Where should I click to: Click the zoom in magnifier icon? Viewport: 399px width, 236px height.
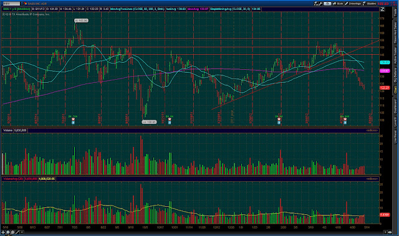pyautogui.click(x=8, y=232)
